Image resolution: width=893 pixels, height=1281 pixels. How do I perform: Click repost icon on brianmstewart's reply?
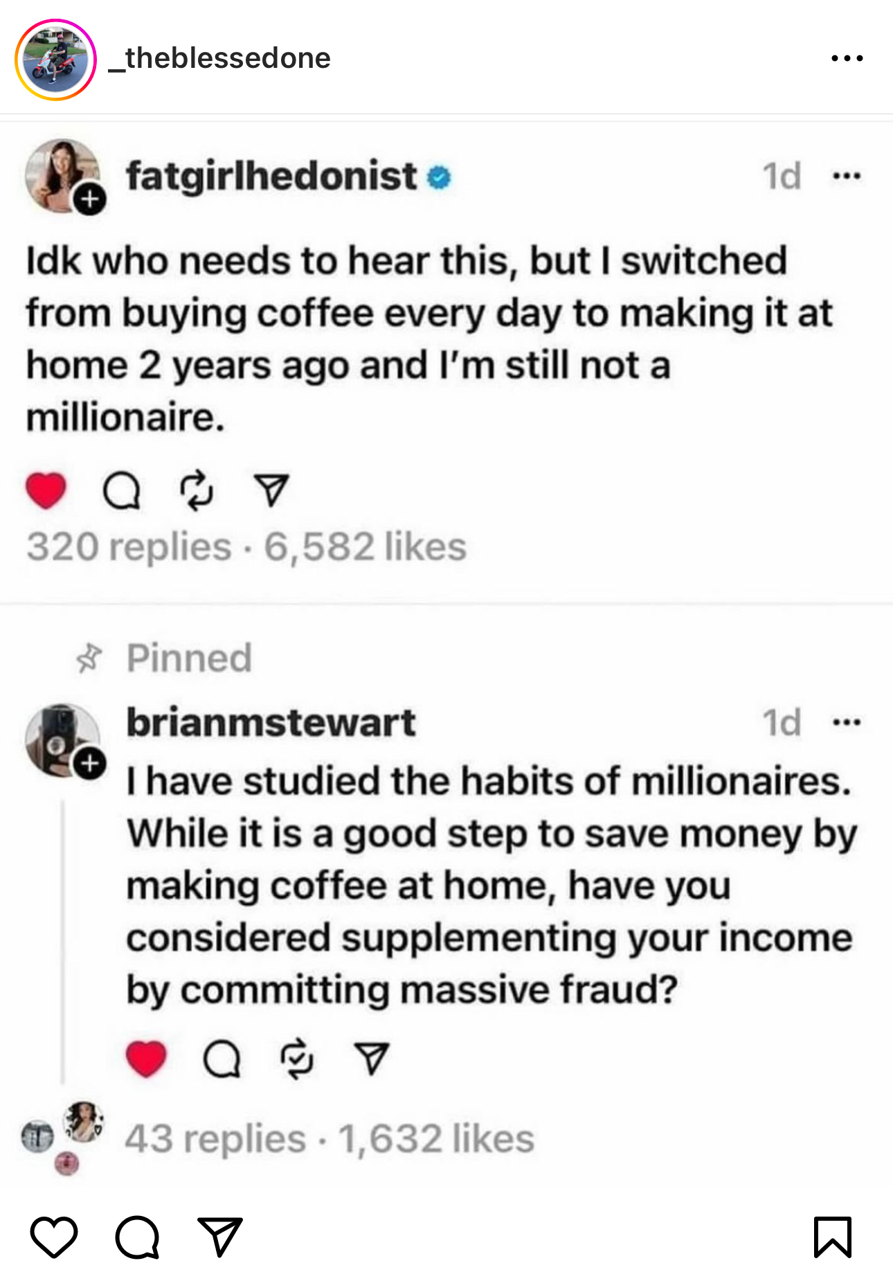[297, 1059]
